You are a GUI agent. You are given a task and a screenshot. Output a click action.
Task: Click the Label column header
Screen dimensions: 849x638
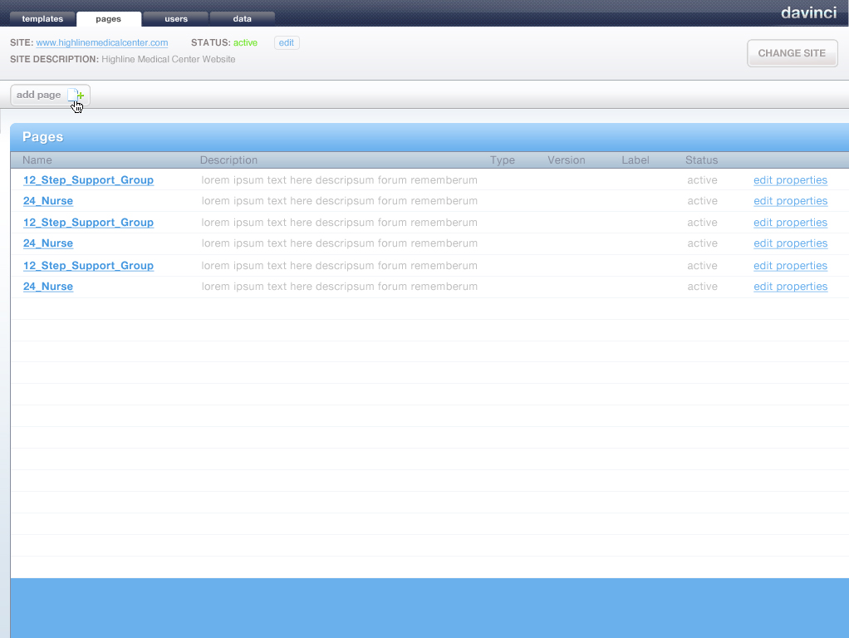636,160
